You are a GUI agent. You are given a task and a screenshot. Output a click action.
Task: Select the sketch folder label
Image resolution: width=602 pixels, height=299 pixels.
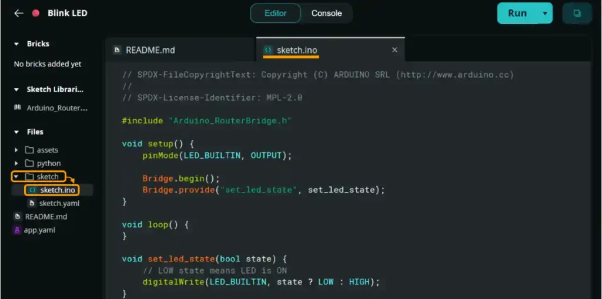pyautogui.click(x=48, y=177)
